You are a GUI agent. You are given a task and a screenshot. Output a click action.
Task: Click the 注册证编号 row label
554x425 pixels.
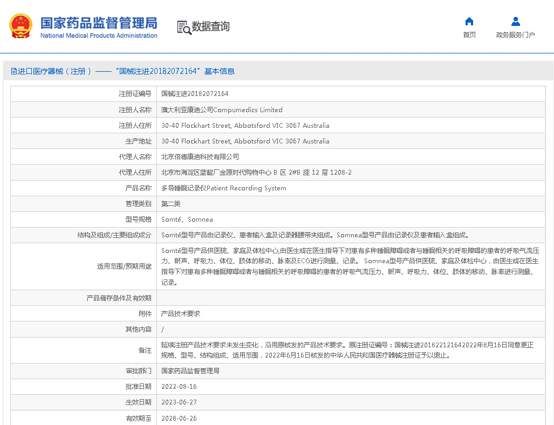click(x=135, y=94)
